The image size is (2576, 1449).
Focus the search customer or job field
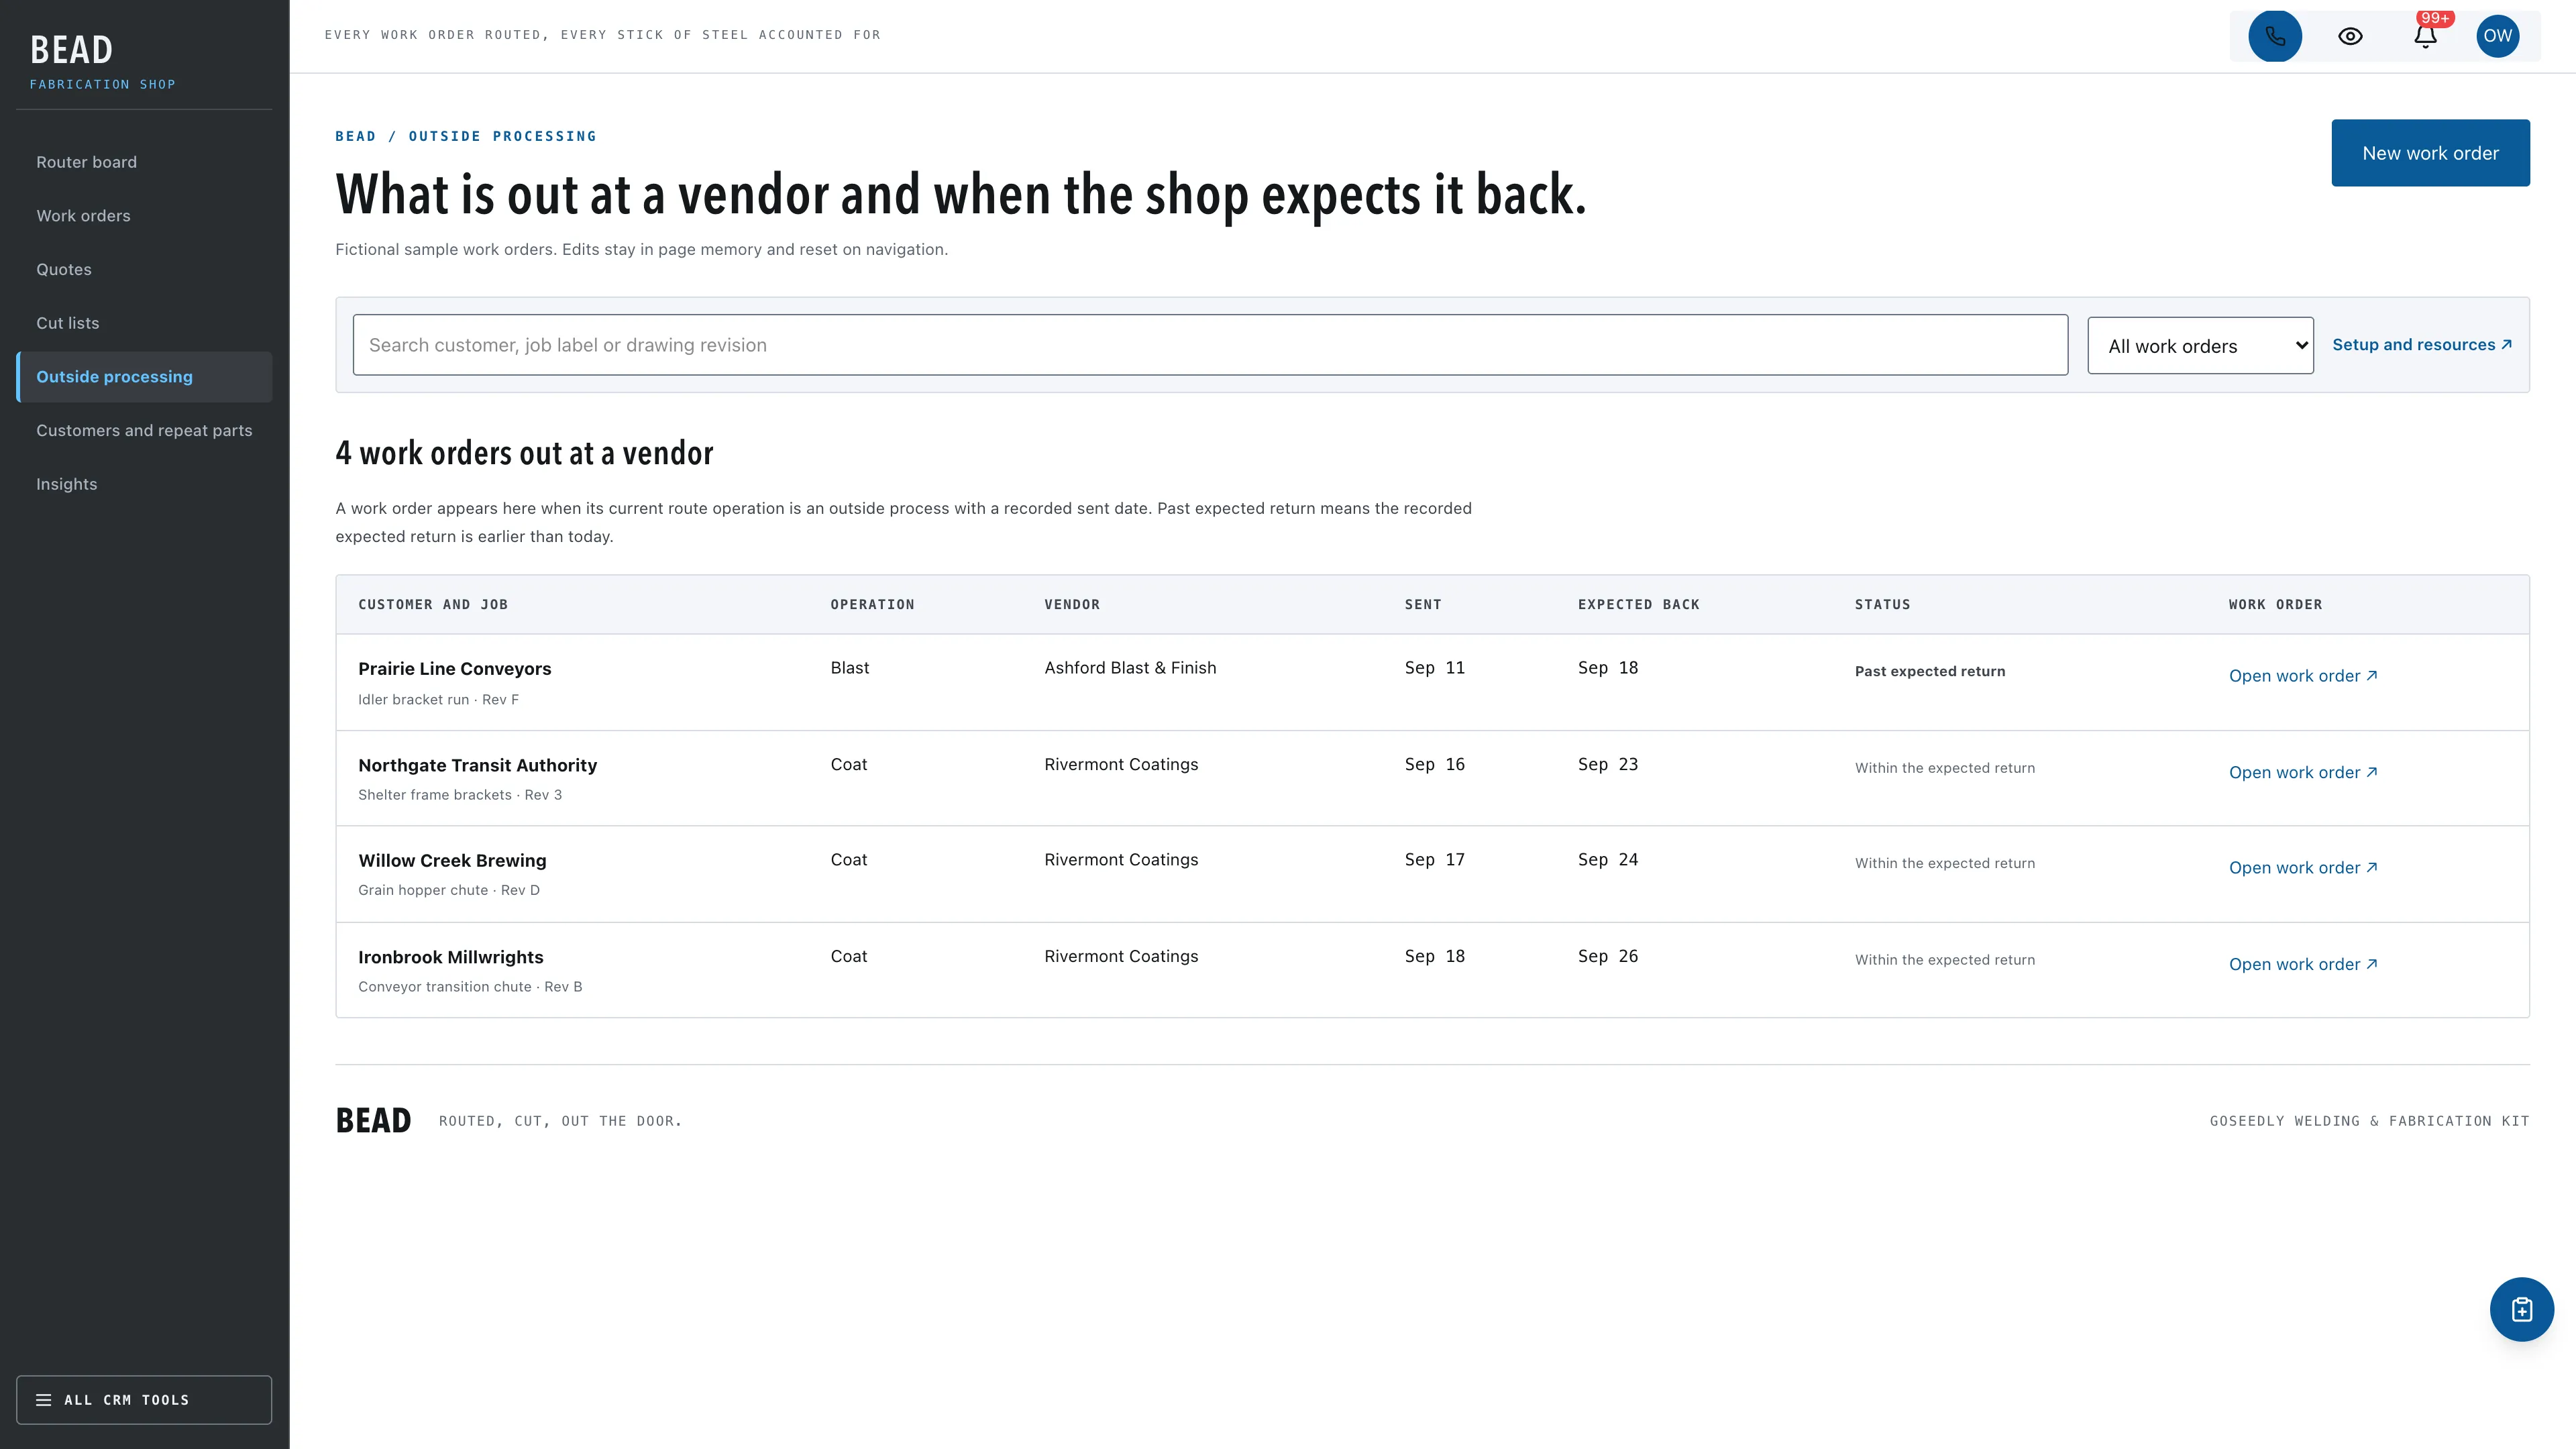coord(1210,345)
